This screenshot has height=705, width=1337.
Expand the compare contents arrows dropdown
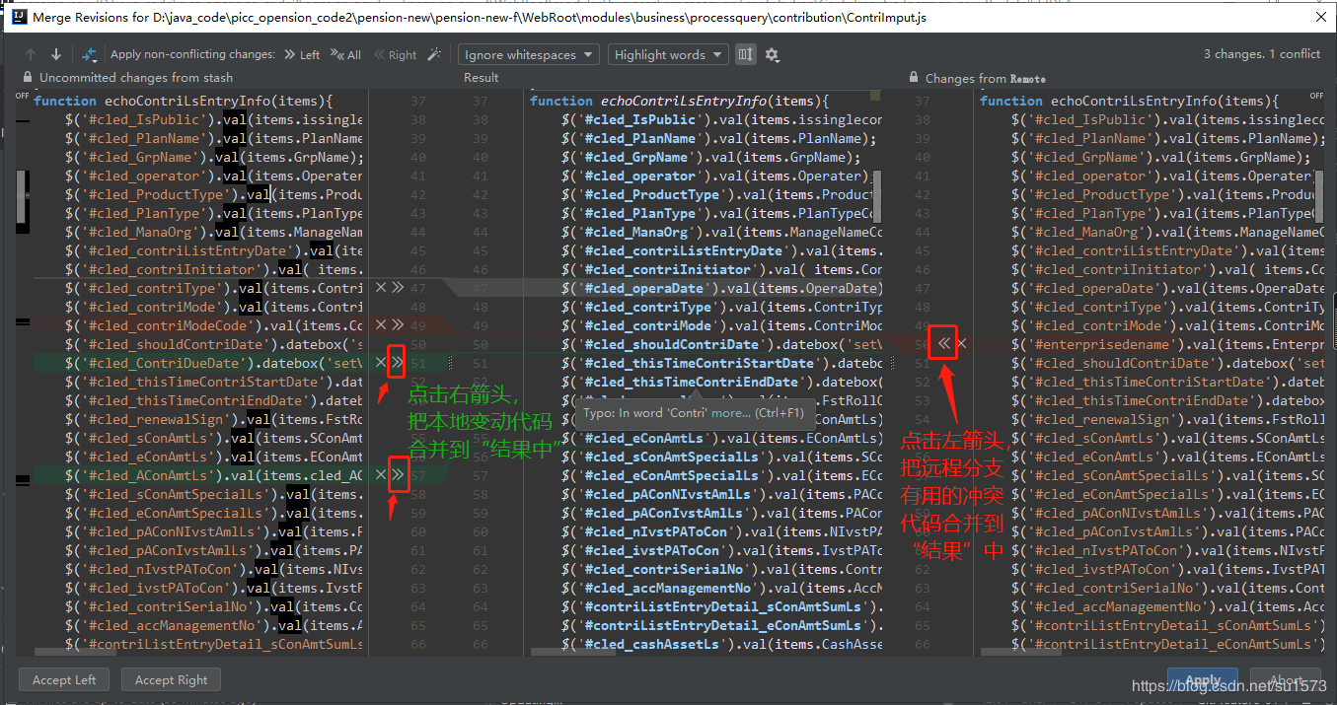[x=89, y=55]
